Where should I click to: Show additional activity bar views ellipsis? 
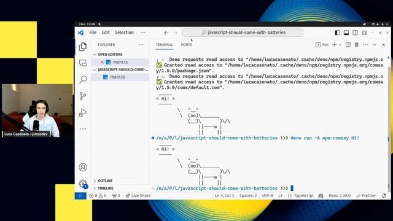tap(83, 129)
